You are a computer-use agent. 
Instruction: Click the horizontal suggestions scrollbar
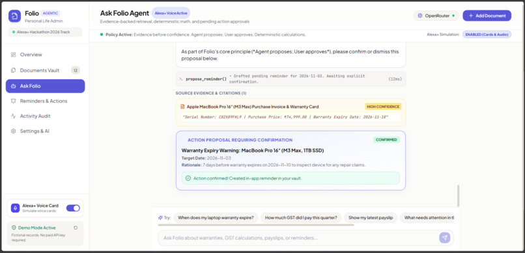tap(256, 225)
